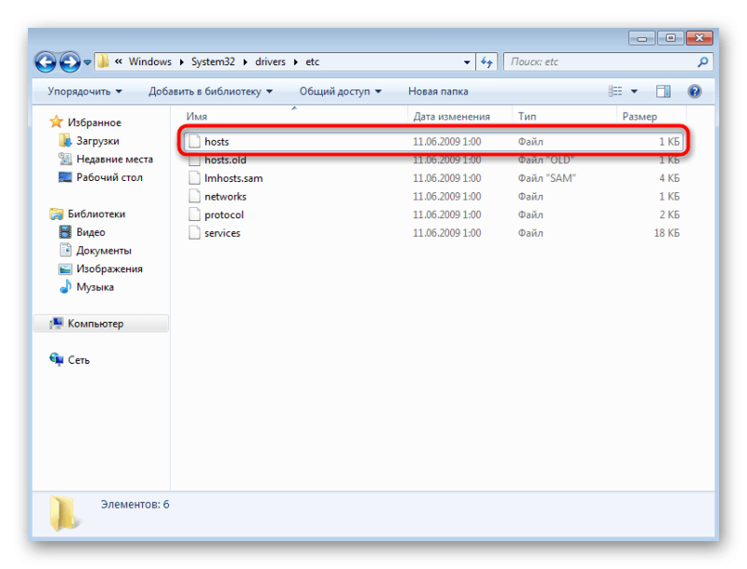The image size is (747, 569).
Task: Sort by the Тип column header
Action: [x=527, y=117]
